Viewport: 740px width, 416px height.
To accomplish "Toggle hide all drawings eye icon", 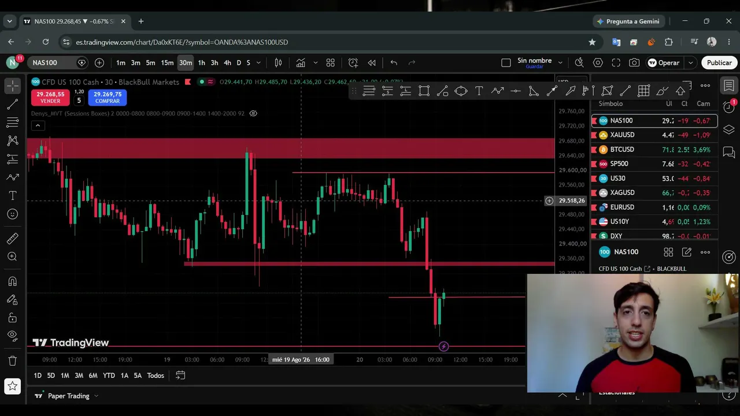I will click(x=13, y=335).
